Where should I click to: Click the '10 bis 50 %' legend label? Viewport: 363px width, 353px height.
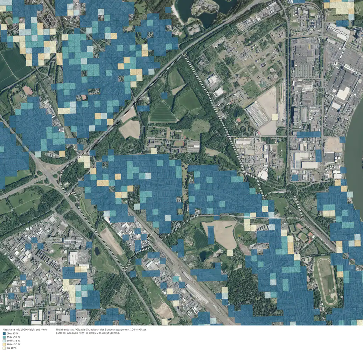point(13,345)
